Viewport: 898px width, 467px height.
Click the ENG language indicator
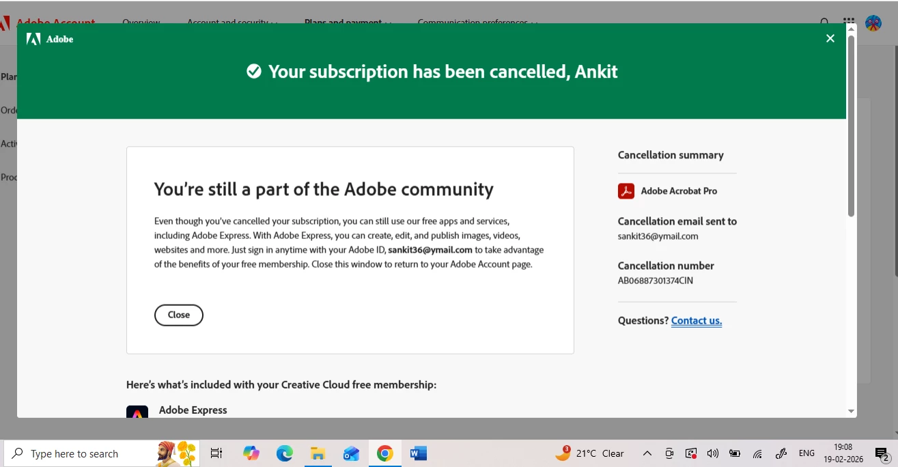(x=806, y=453)
